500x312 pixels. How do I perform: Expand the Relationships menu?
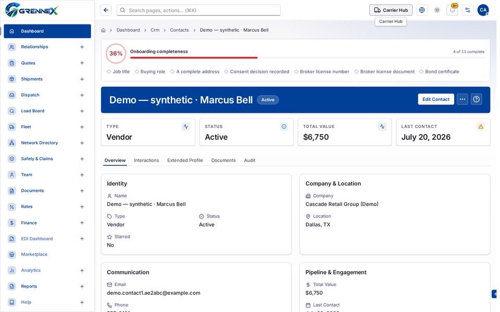click(x=82, y=47)
